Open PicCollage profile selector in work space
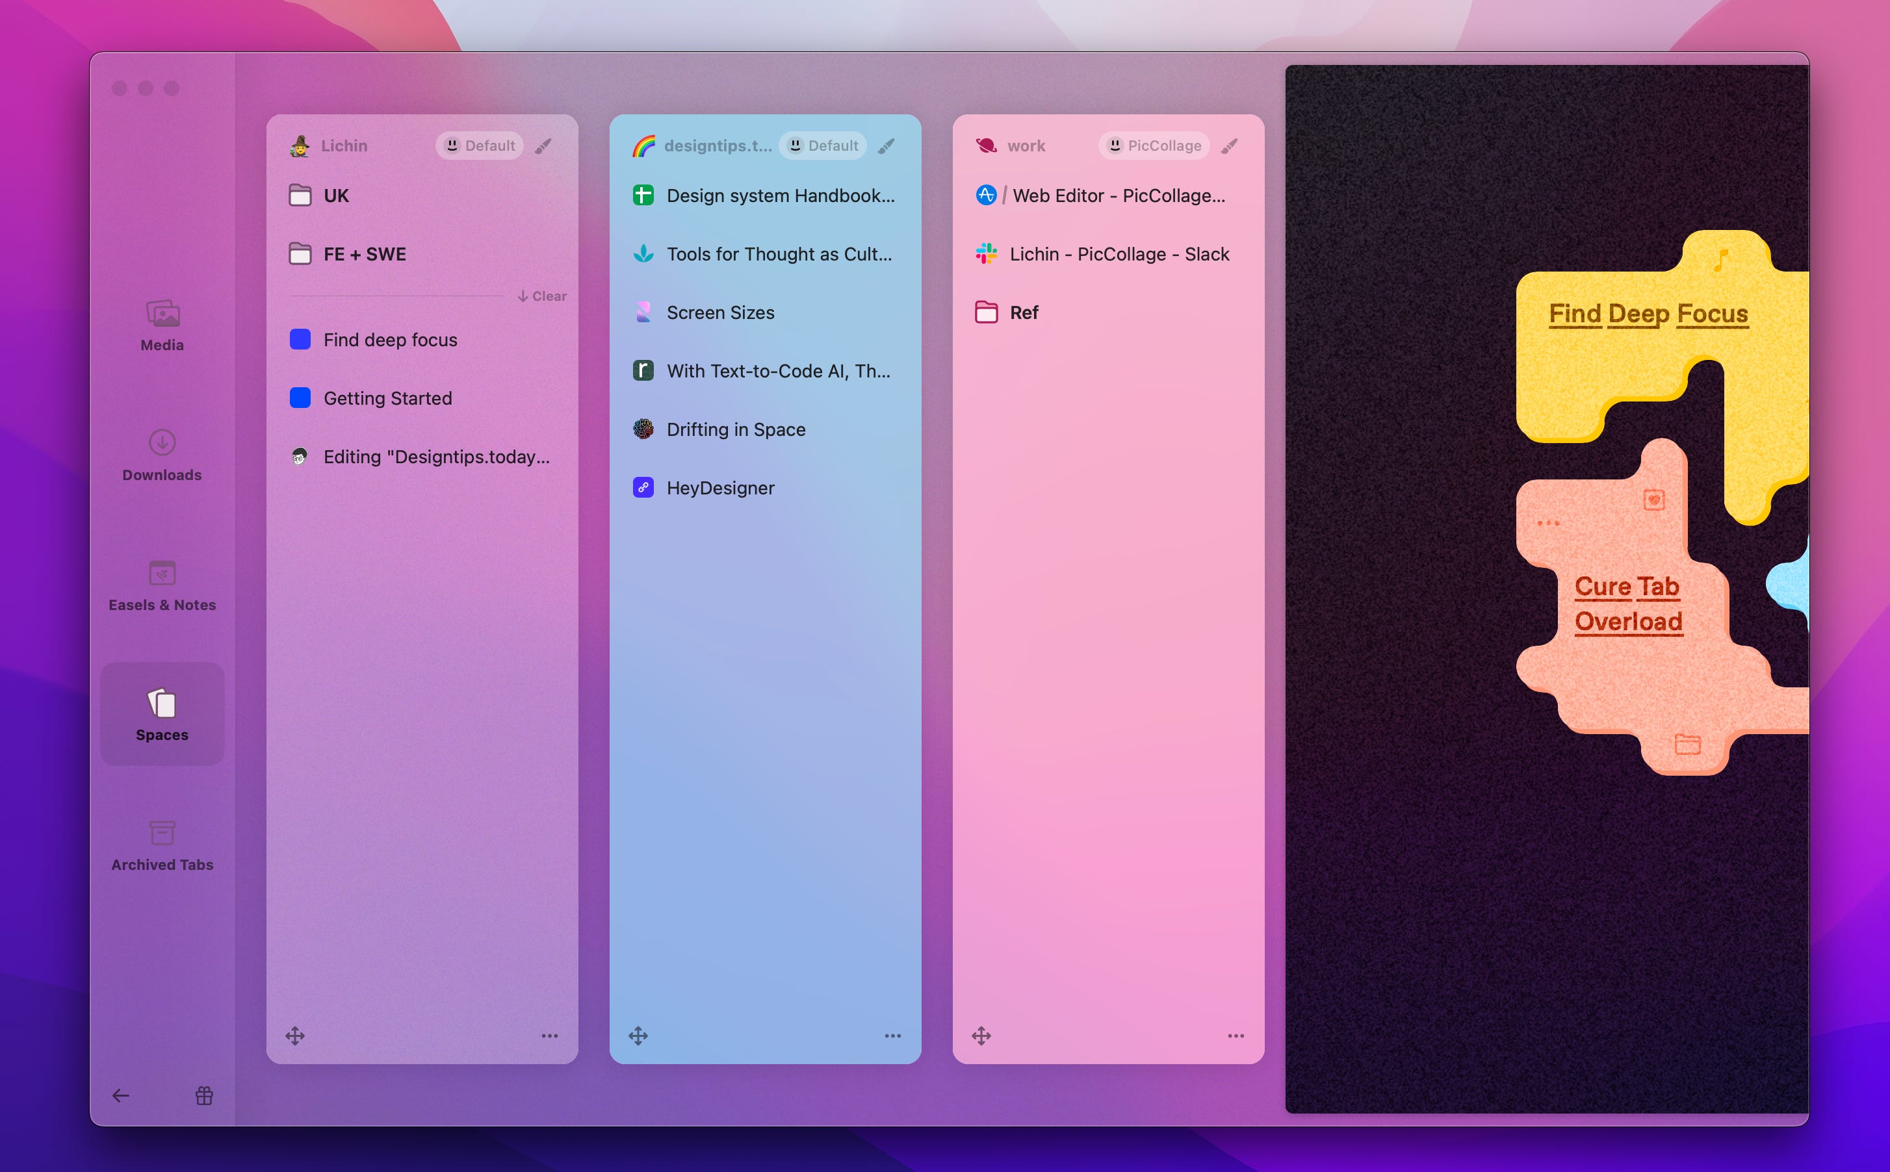The height and width of the screenshot is (1172, 1890). pyautogui.click(x=1154, y=146)
